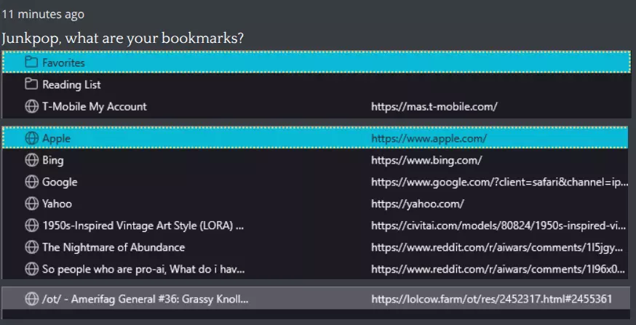This screenshot has width=636, height=325.
Task: Click the globe icon beside Apple
Action: tap(31, 138)
